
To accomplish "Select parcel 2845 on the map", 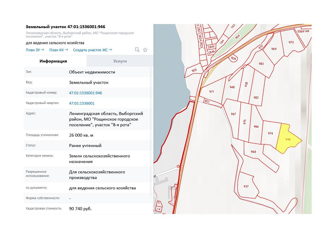I will point(211,47).
